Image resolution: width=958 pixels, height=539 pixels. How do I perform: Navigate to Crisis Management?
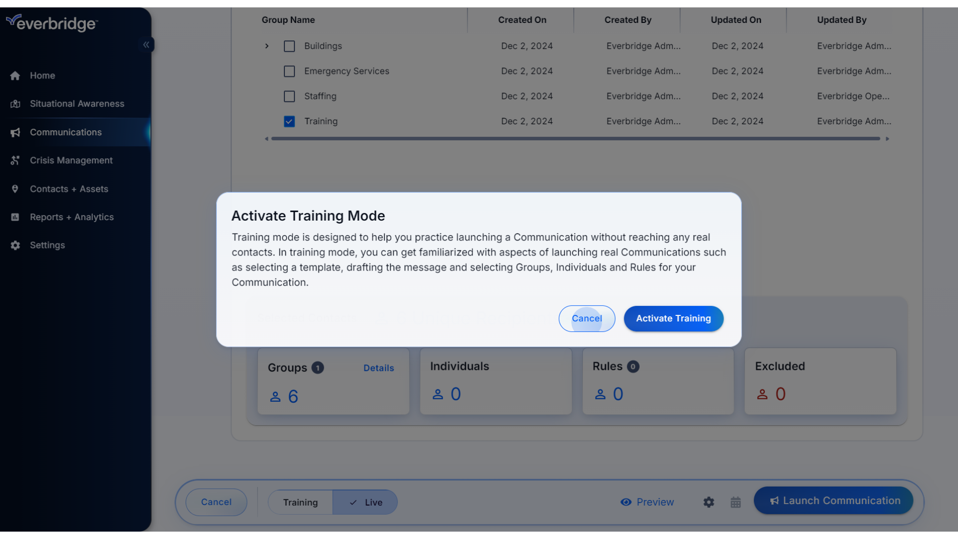point(71,161)
